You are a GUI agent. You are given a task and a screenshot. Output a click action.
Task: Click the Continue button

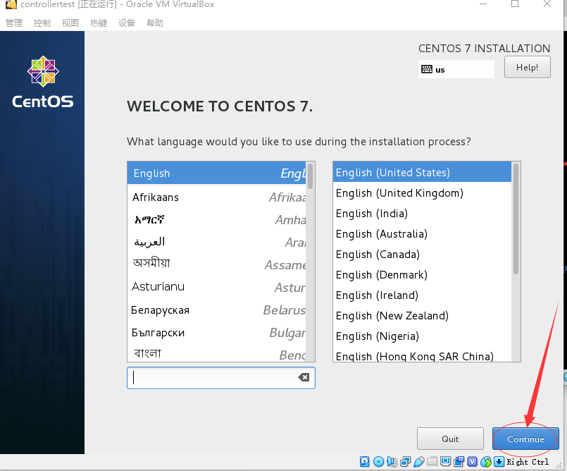click(525, 439)
